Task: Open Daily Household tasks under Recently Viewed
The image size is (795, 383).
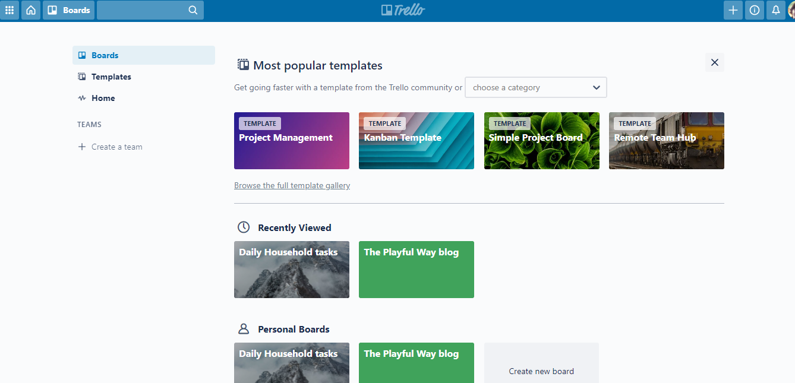Action: pyautogui.click(x=292, y=270)
